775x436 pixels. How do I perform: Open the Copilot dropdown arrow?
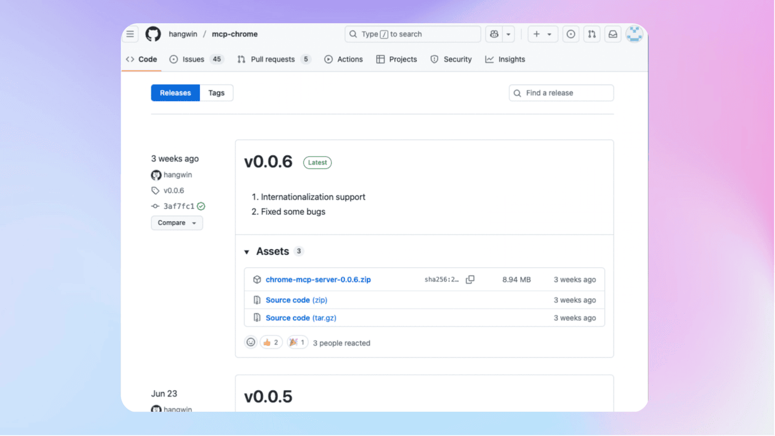pos(509,35)
